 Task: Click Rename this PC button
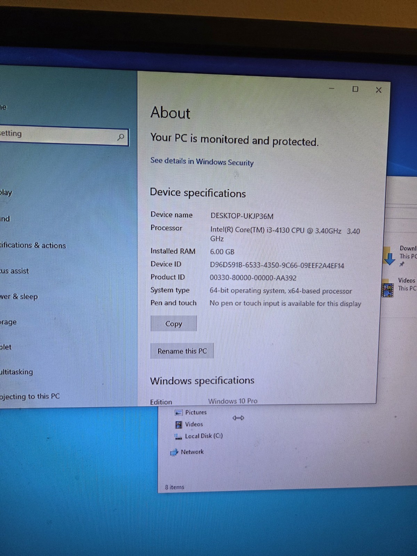coord(182,351)
